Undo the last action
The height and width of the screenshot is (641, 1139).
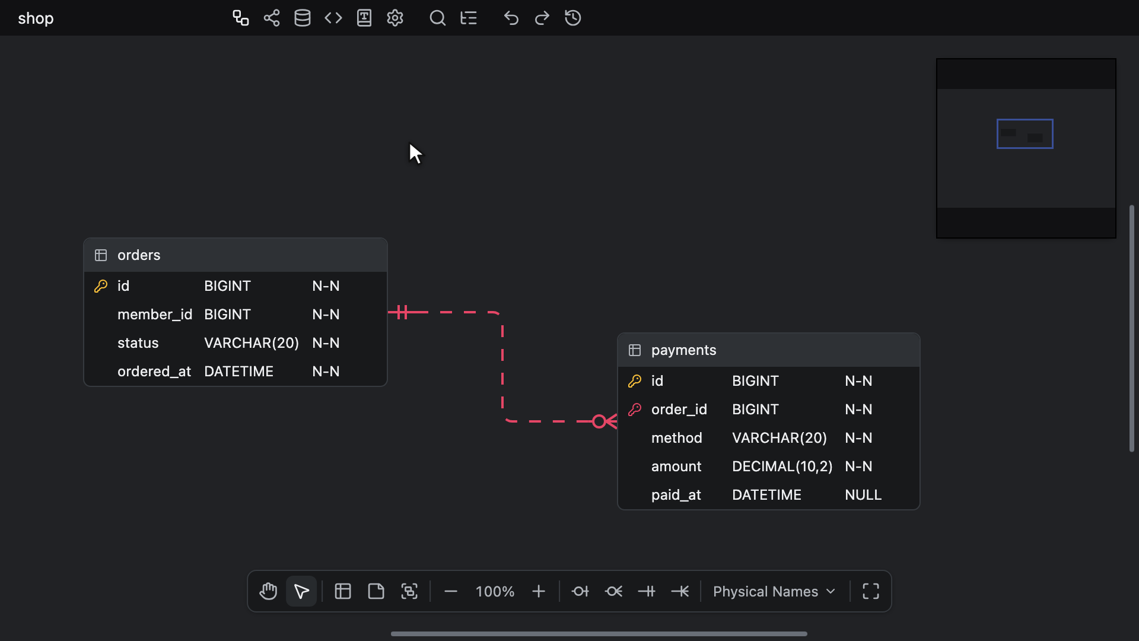coord(511,18)
